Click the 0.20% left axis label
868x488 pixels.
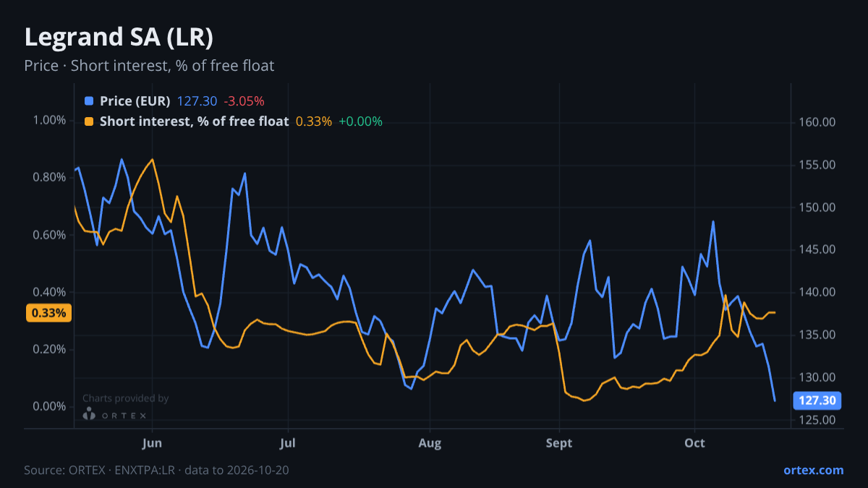click(x=50, y=349)
